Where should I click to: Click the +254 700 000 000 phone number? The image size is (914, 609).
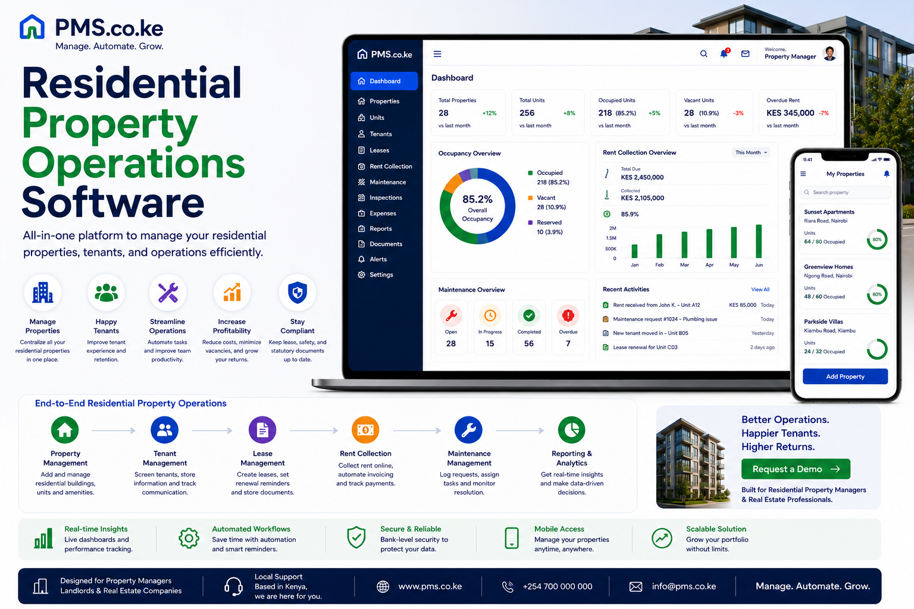click(558, 586)
